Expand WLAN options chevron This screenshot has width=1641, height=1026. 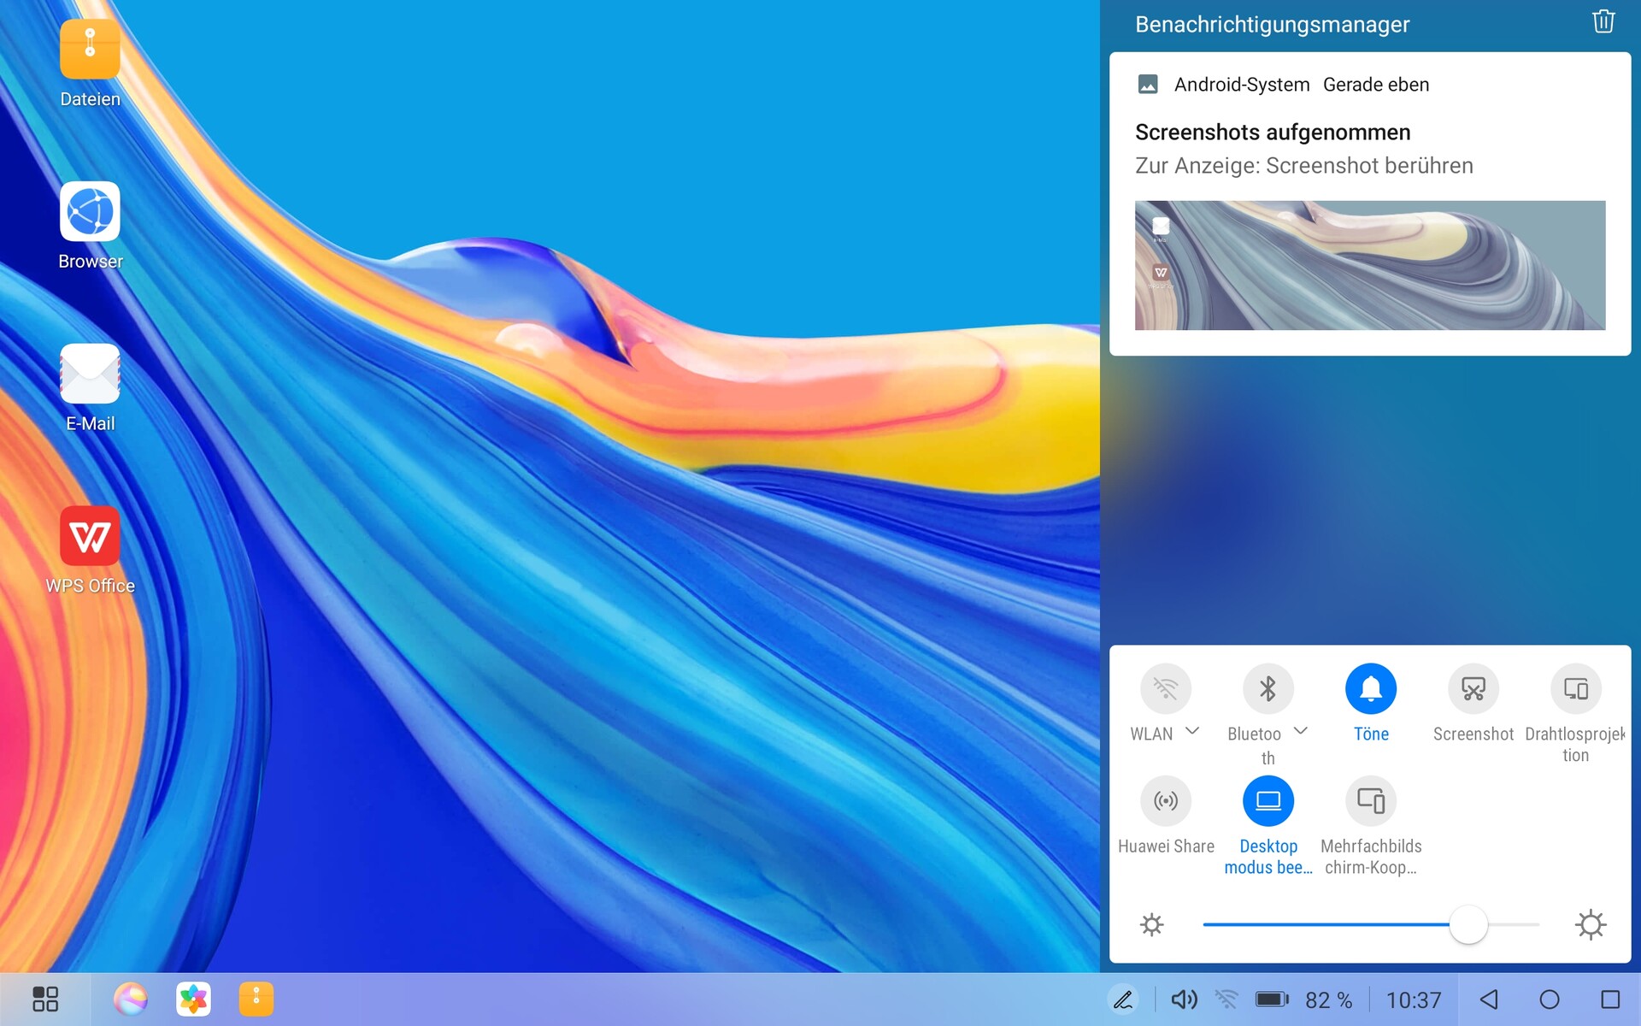tap(1193, 731)
